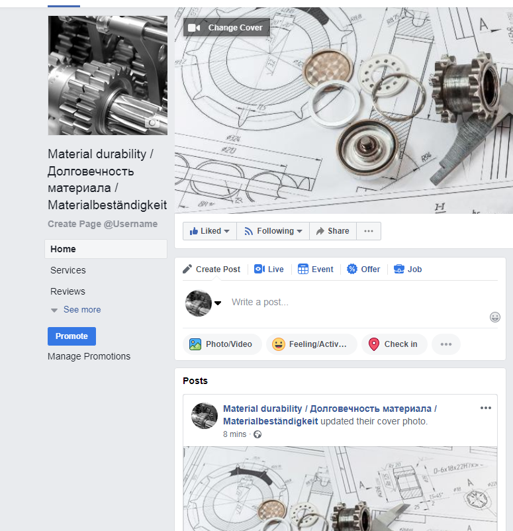Click page name link in post header

(x=330, y=415)
